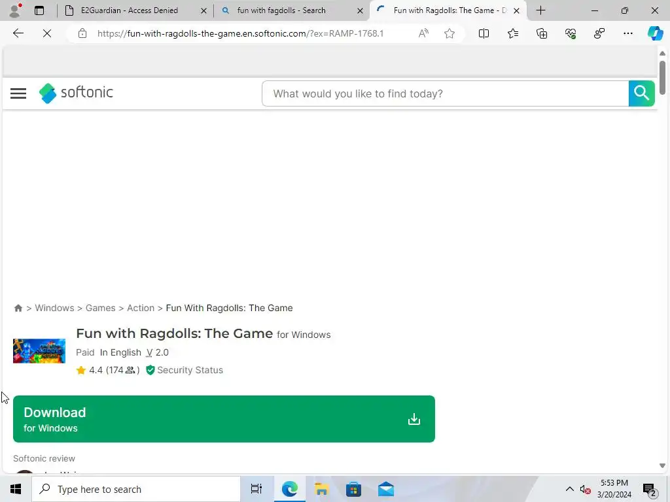
Task: Switch to E2Guardian - Access Denied tab
Action: 129,10
